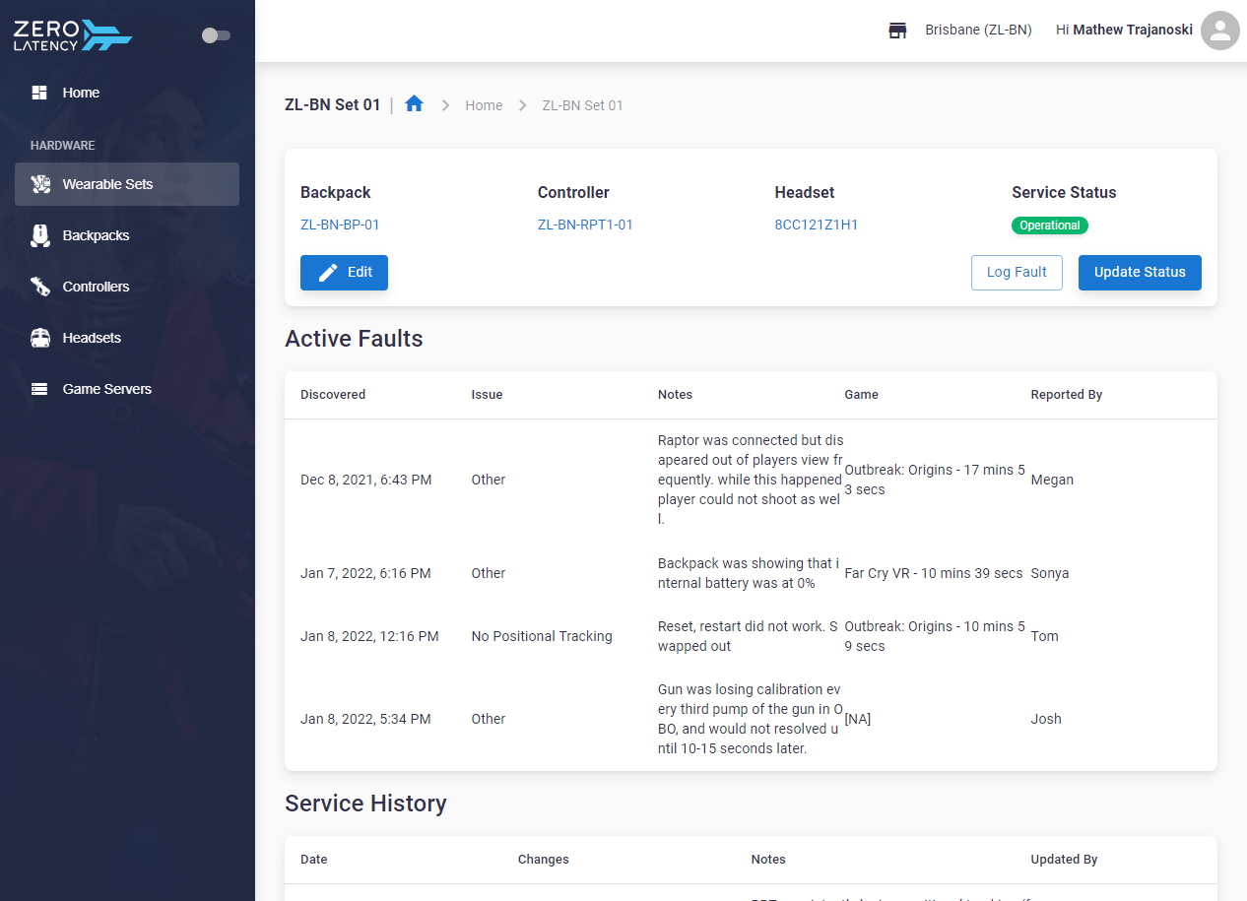Image resolution: width=1247 pixels, height=901 pixels.
Task: Click the Log Fault button
Action: (x=1017, y=273)
